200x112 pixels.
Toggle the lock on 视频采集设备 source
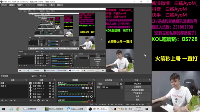coord(53,83)
